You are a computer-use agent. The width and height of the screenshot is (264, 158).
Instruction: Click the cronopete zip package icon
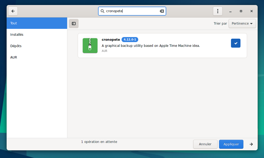[x=90, y=46]
